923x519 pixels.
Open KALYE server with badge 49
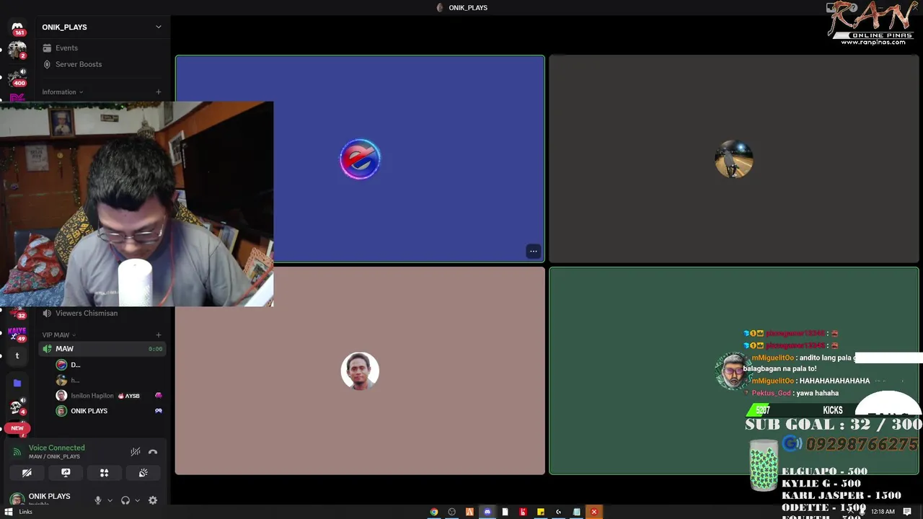click(x=17, y=334)
